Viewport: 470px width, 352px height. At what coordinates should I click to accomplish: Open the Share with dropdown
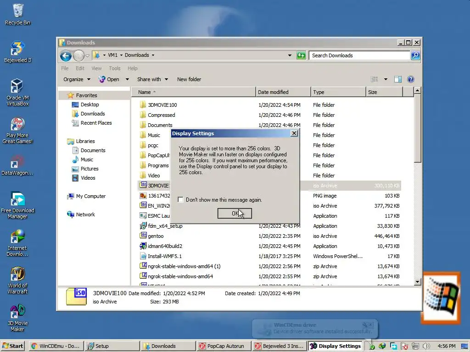tap(152, 79)
